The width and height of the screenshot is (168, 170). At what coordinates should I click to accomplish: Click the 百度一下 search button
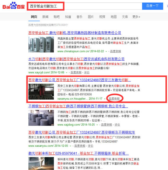point(153,6)
